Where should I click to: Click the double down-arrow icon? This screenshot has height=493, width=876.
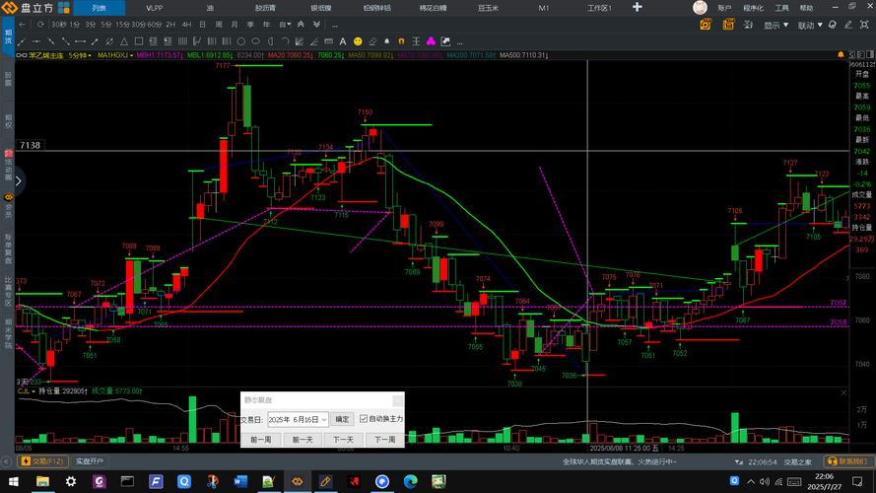(x=316, y=25)
